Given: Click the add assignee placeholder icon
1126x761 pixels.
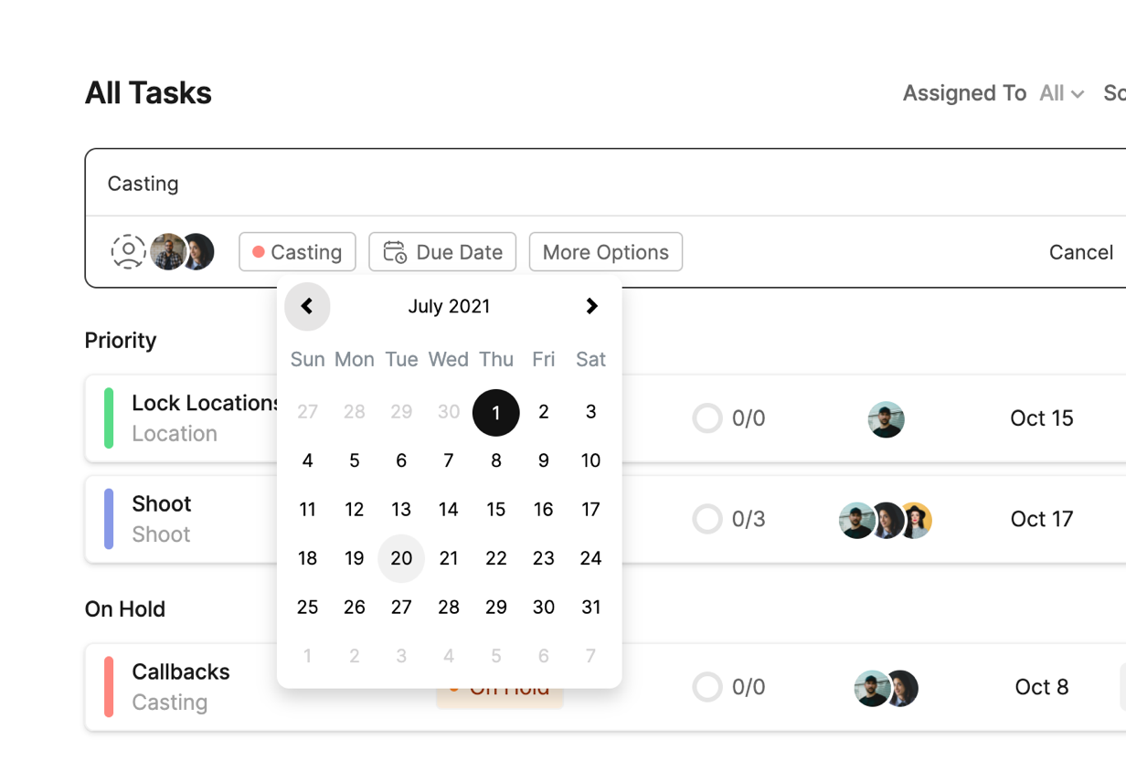Looking at the screenshot, I should [129, 251].
